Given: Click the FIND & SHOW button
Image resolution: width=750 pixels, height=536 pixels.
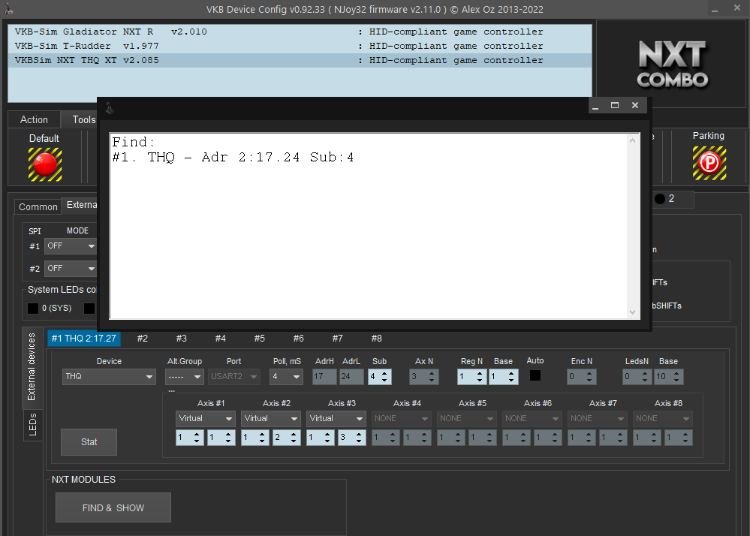Looking at the screenshot, I should coord(113,507).
